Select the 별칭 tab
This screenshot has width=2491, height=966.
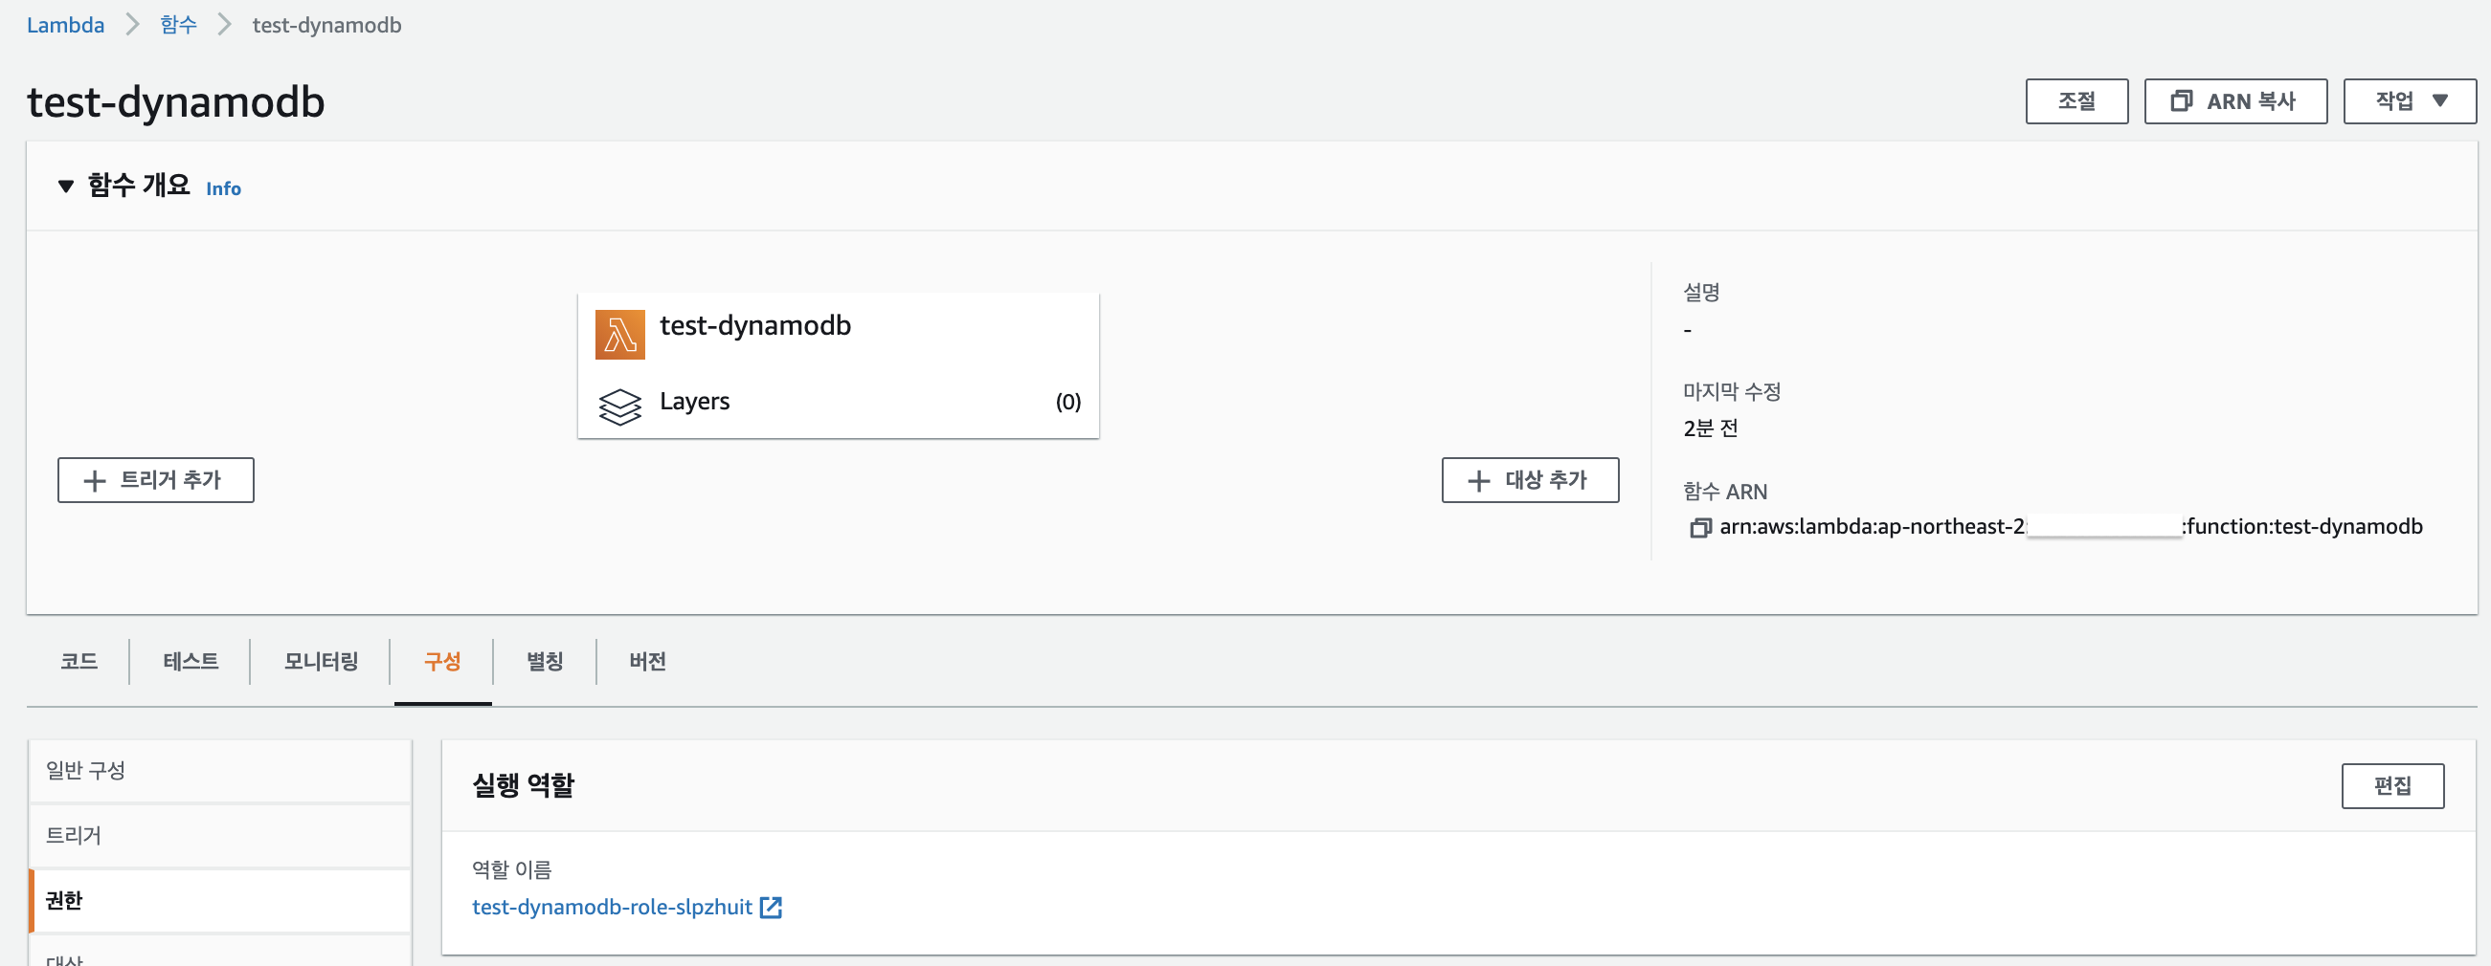(x=545, y=662)
